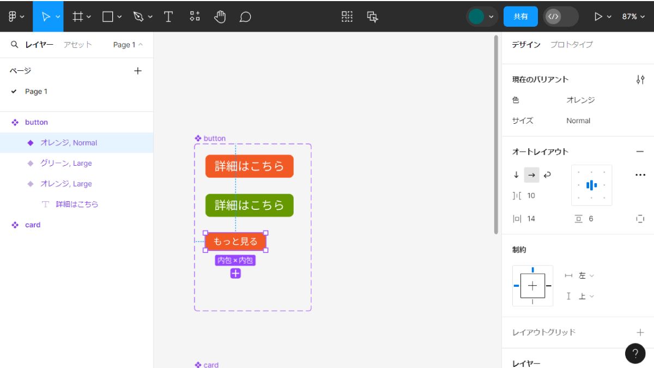Enable wrap auto layout direction
Image resolution: width=654 pixels, height=368 pixels.
(x=547, y=175)
